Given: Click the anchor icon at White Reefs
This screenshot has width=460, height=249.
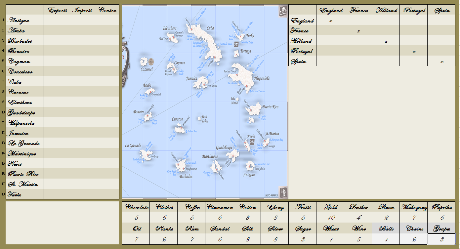Looking at the screenshot, I should coord(241,42).
